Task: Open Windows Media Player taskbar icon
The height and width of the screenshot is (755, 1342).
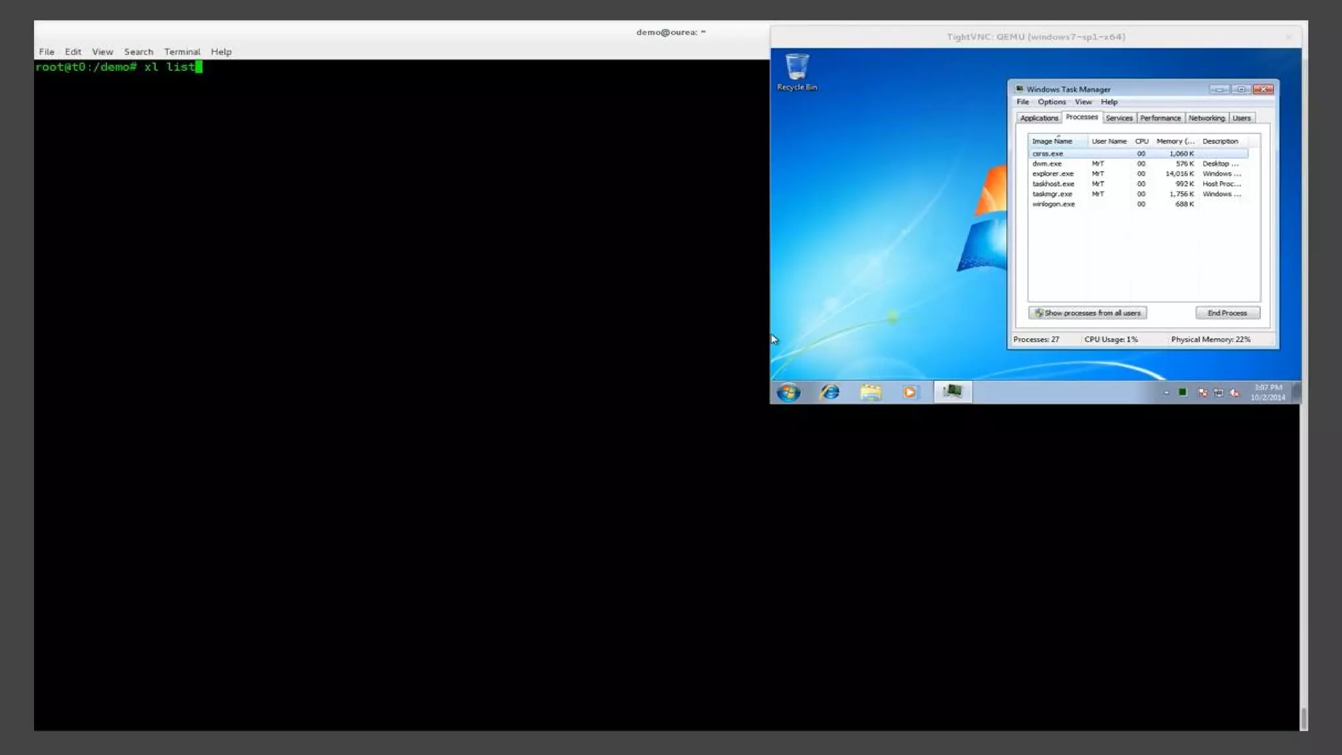Action: point(910,392)
